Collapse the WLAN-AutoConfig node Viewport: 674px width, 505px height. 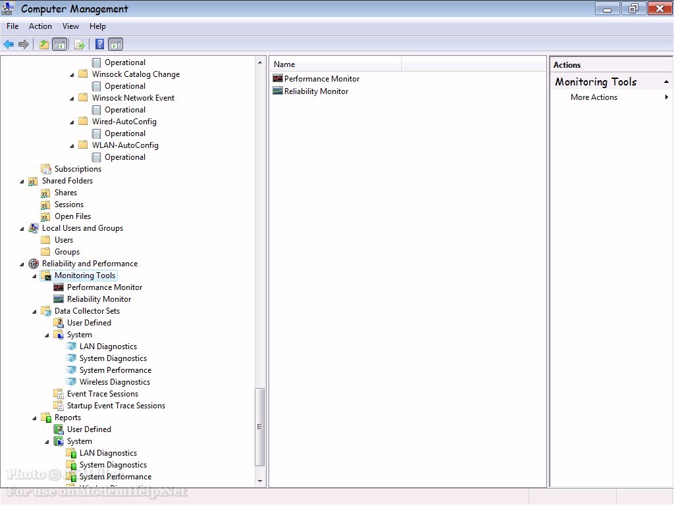(x=72, y=146)
